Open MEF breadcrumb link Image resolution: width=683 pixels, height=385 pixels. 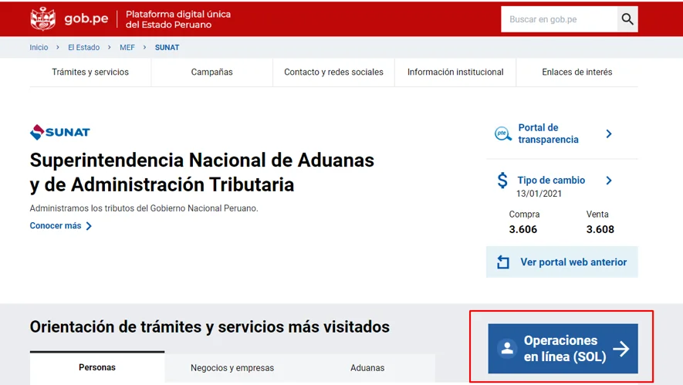pos(127,48)
